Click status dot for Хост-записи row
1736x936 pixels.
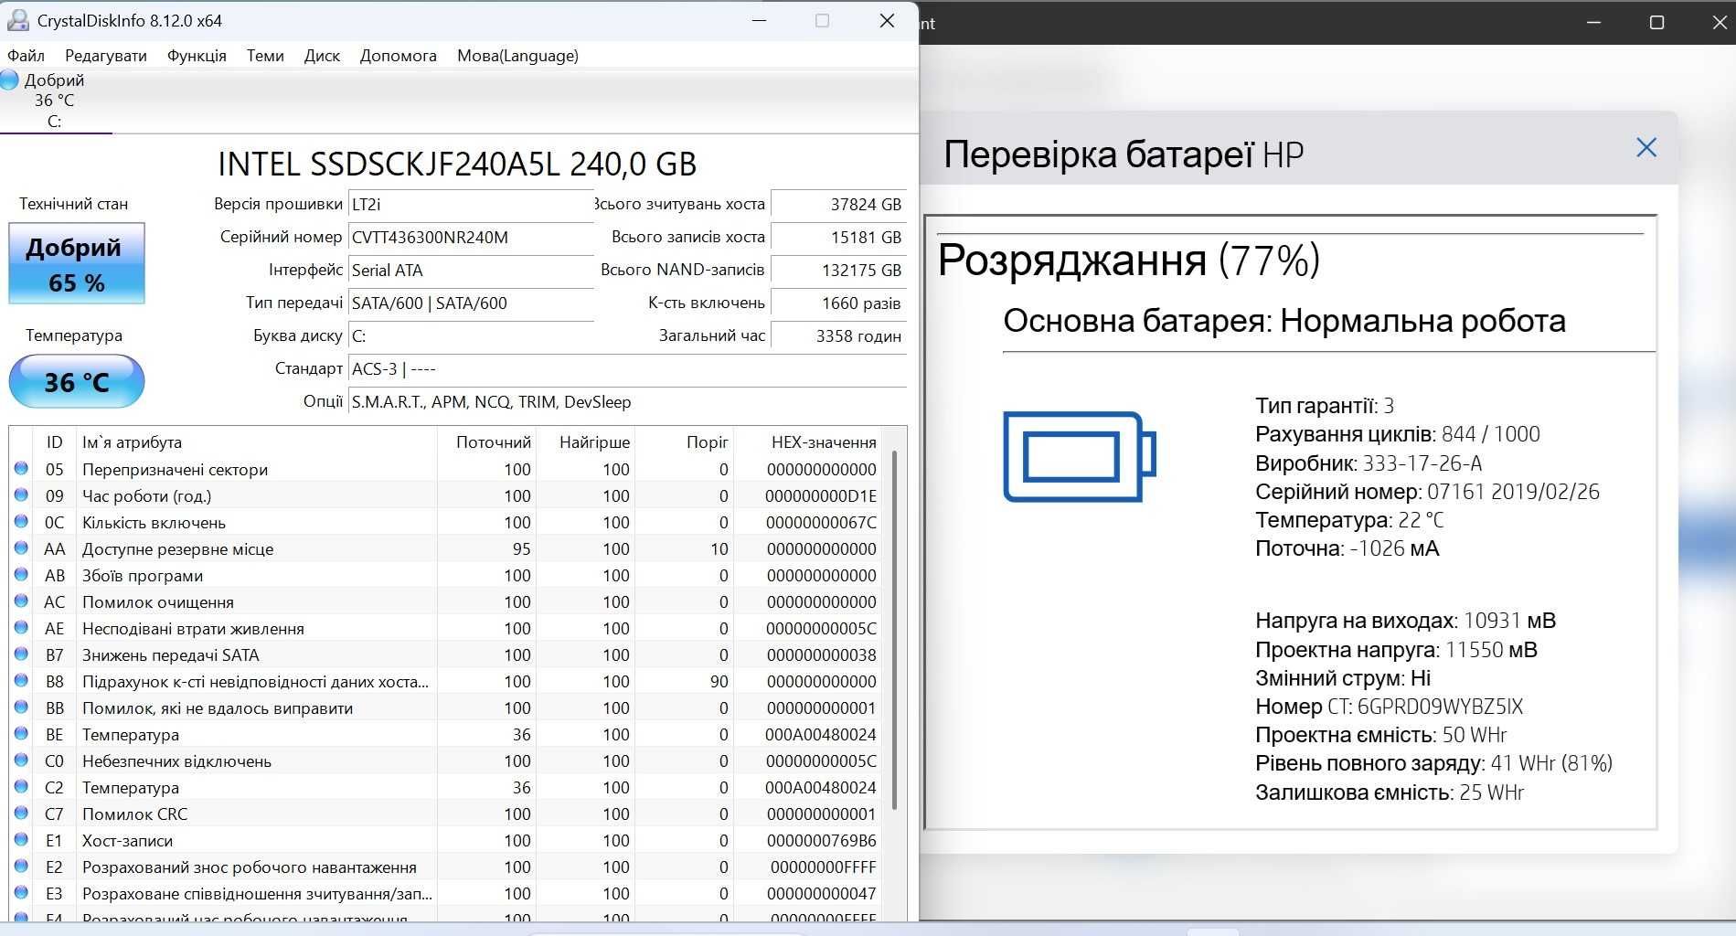pyautogui.click(x=21, y=840)
